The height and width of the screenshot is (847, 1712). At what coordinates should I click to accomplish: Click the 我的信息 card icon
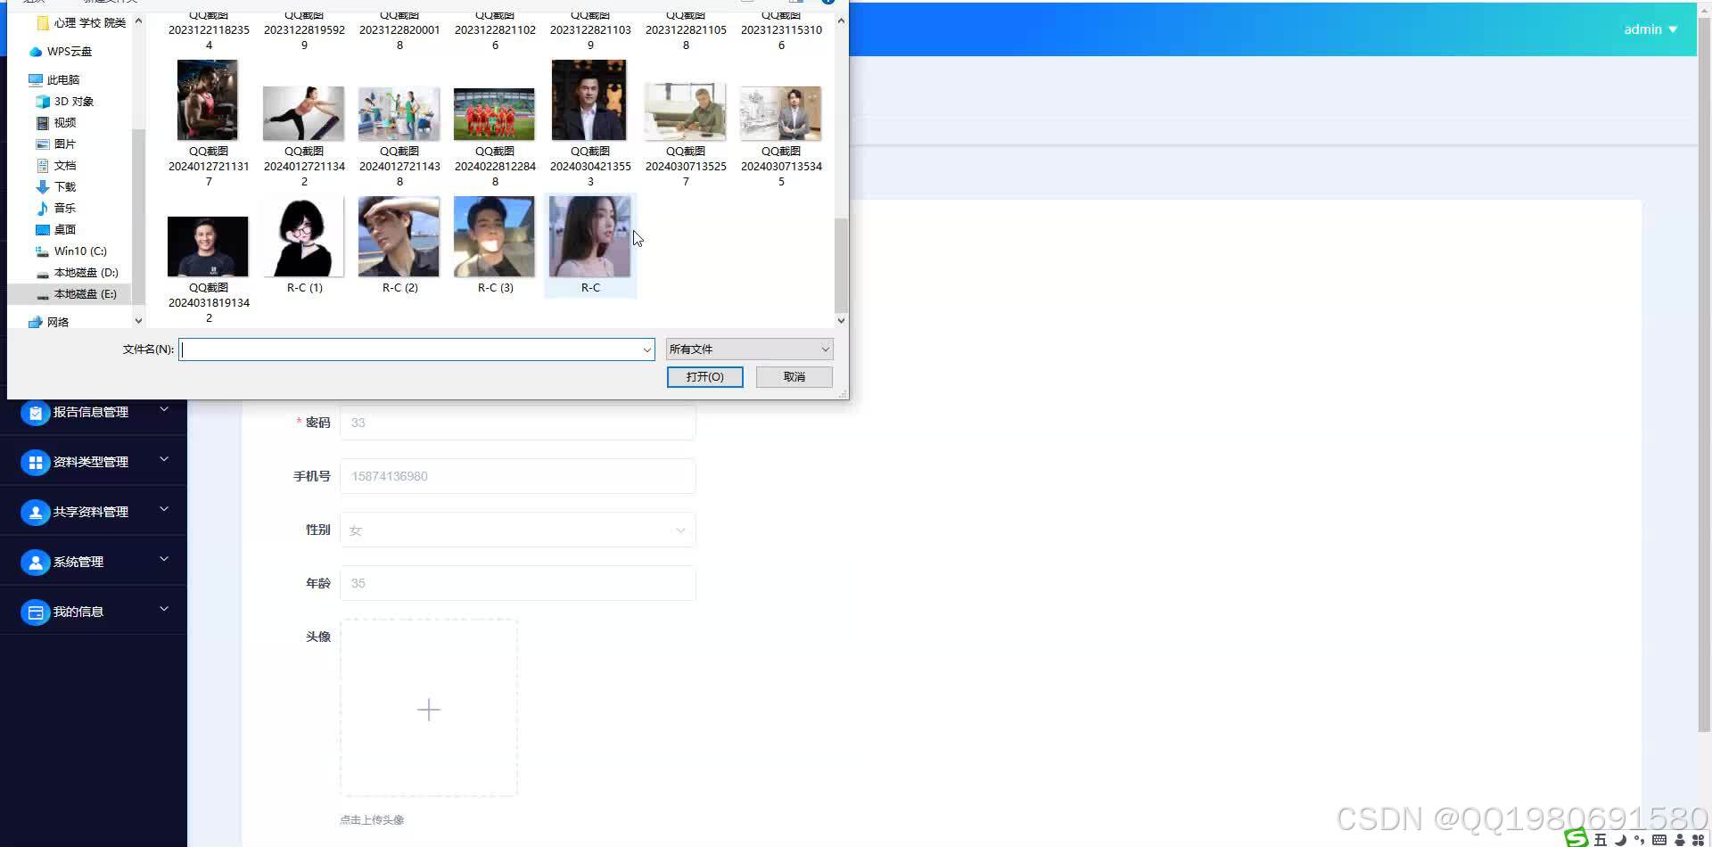35,613
